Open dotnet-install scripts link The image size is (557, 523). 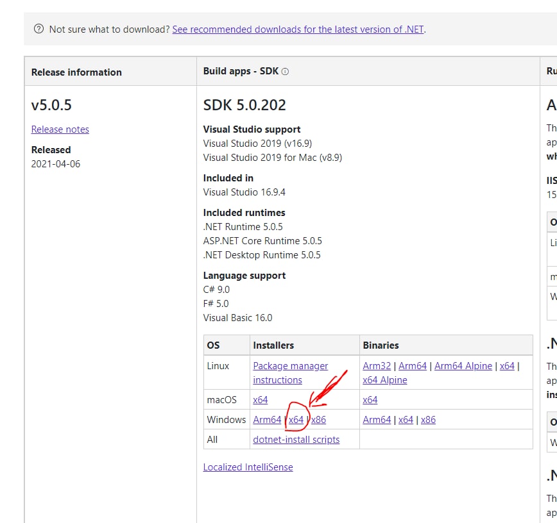click(296, 440)
